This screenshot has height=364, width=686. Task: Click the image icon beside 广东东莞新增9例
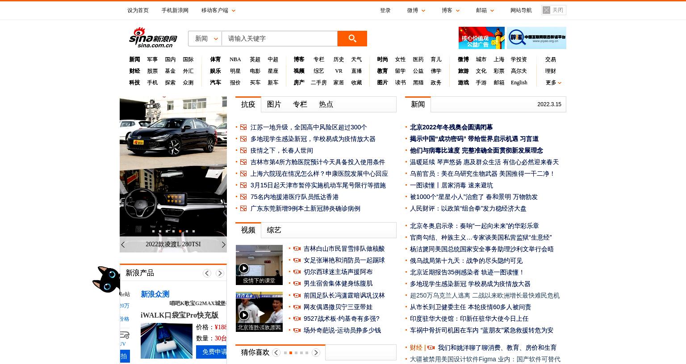click(x=243, y=208)
